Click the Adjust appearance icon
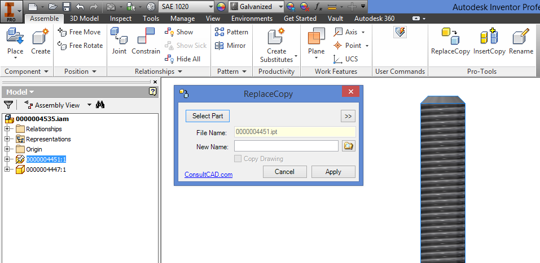Screen dimensions: 540x263 pyautogui.click(x=291, y=7)
